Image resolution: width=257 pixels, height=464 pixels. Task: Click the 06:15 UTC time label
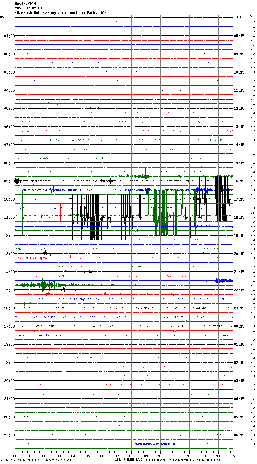239,435
